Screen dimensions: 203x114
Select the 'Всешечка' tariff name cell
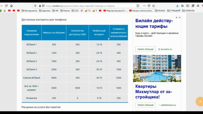[32, 98]
